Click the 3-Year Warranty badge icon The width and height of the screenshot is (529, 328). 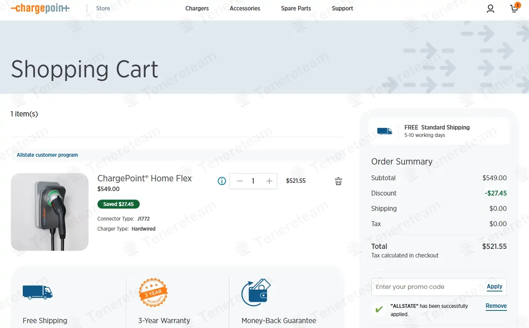pos(153,293)
